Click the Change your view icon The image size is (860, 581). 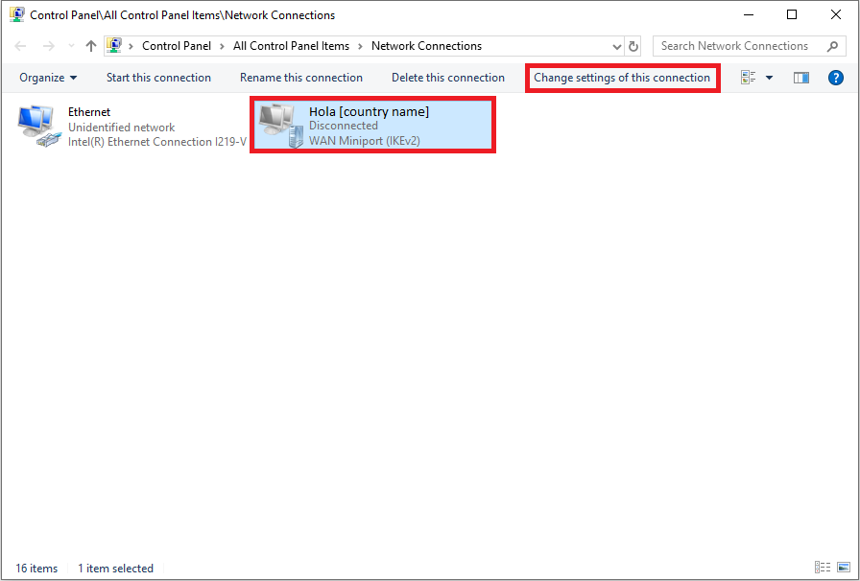749,78
